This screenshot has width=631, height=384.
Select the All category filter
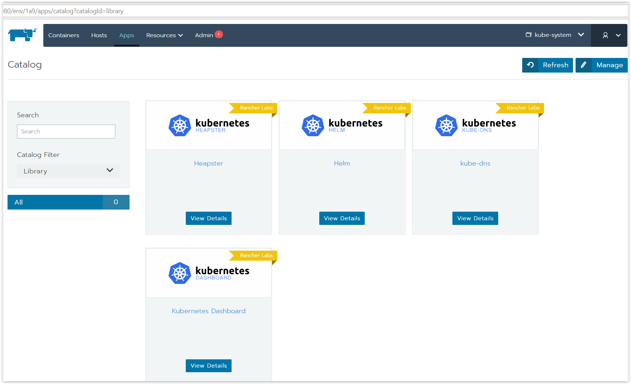tap(68, 202)
